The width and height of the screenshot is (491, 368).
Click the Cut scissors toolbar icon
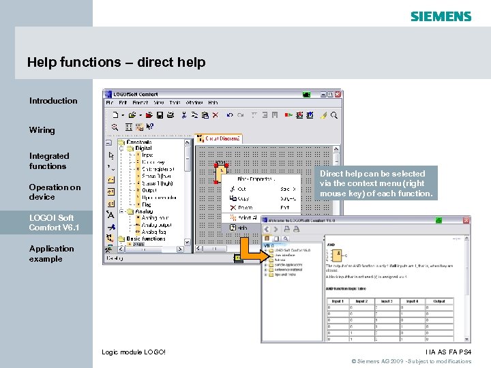click(184, 115)
